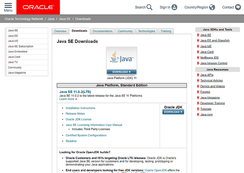Open Technical Articles link
Image resolution: width=244 pixels, height=173 pixels.
pos(211,80)
